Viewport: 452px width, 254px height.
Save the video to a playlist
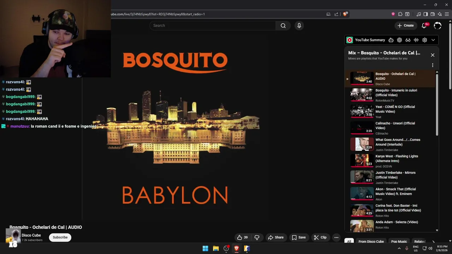pos(299,237)
